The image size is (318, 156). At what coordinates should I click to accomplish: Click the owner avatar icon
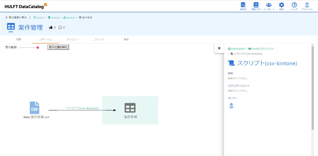(x=231, y=106)
